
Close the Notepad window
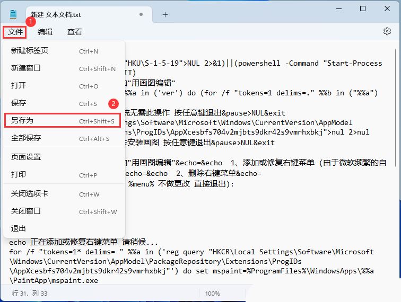click(x=387, y=8)
